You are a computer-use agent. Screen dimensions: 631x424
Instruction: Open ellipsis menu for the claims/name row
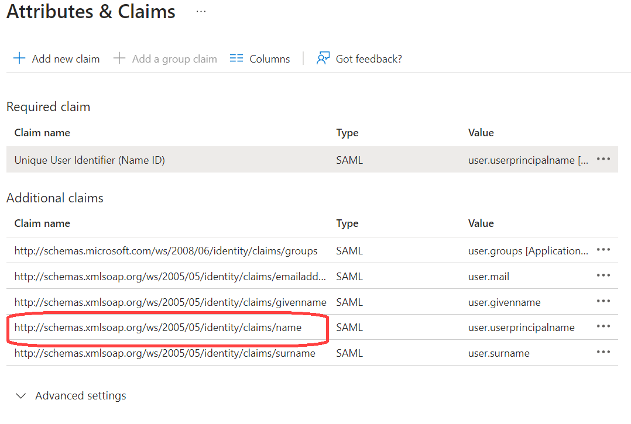click(x=603, y=327)
